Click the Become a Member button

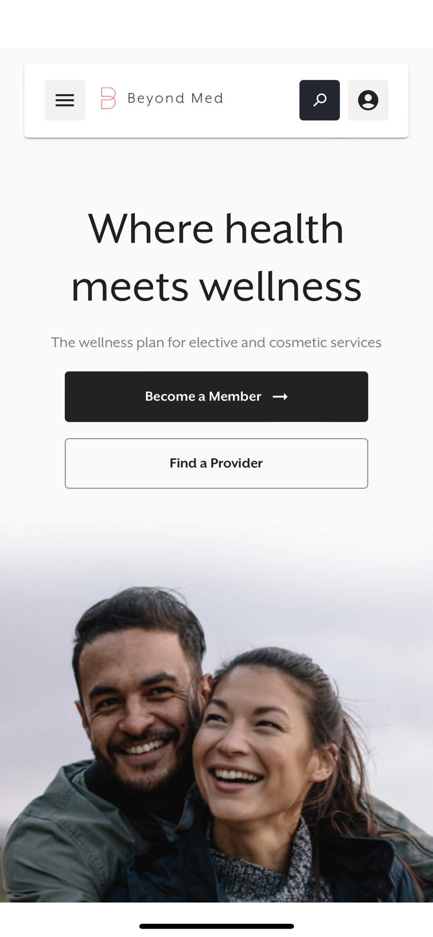[216, 397]
